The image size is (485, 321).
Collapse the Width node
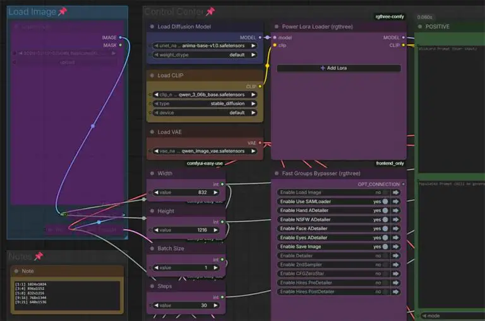point(152,173)
